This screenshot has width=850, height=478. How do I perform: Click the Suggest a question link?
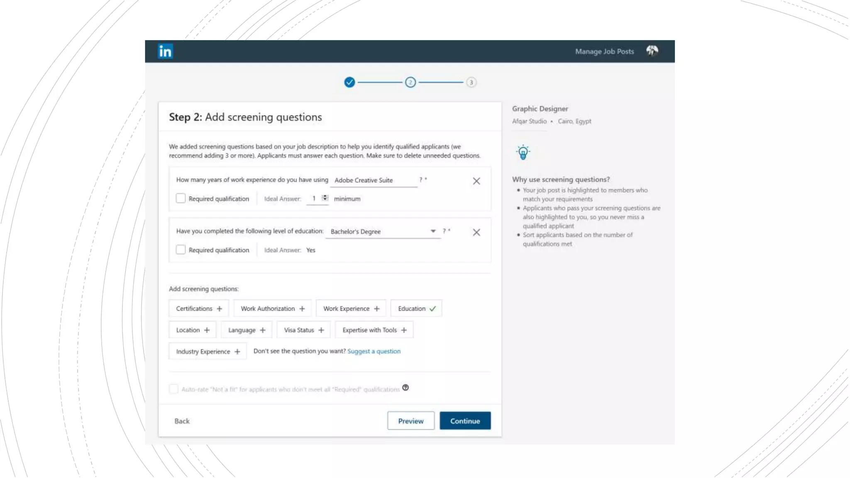[374, 351]
